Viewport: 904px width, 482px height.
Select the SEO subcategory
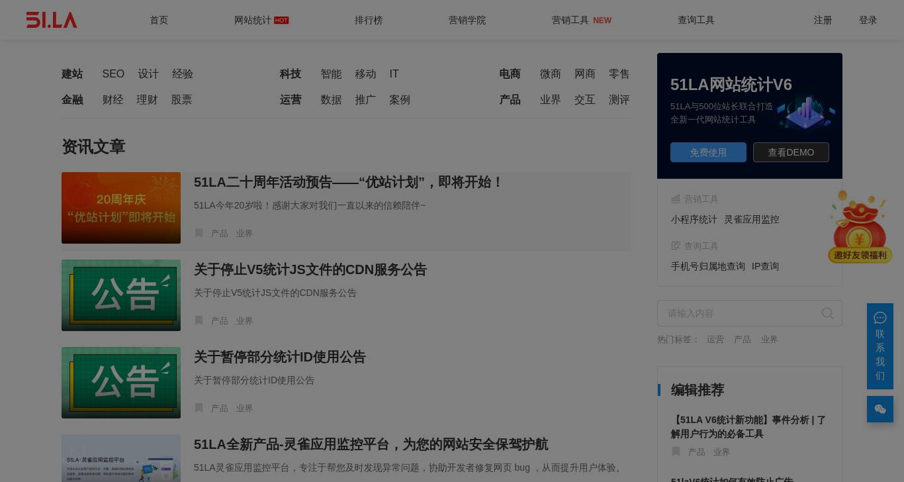point(113,74)
